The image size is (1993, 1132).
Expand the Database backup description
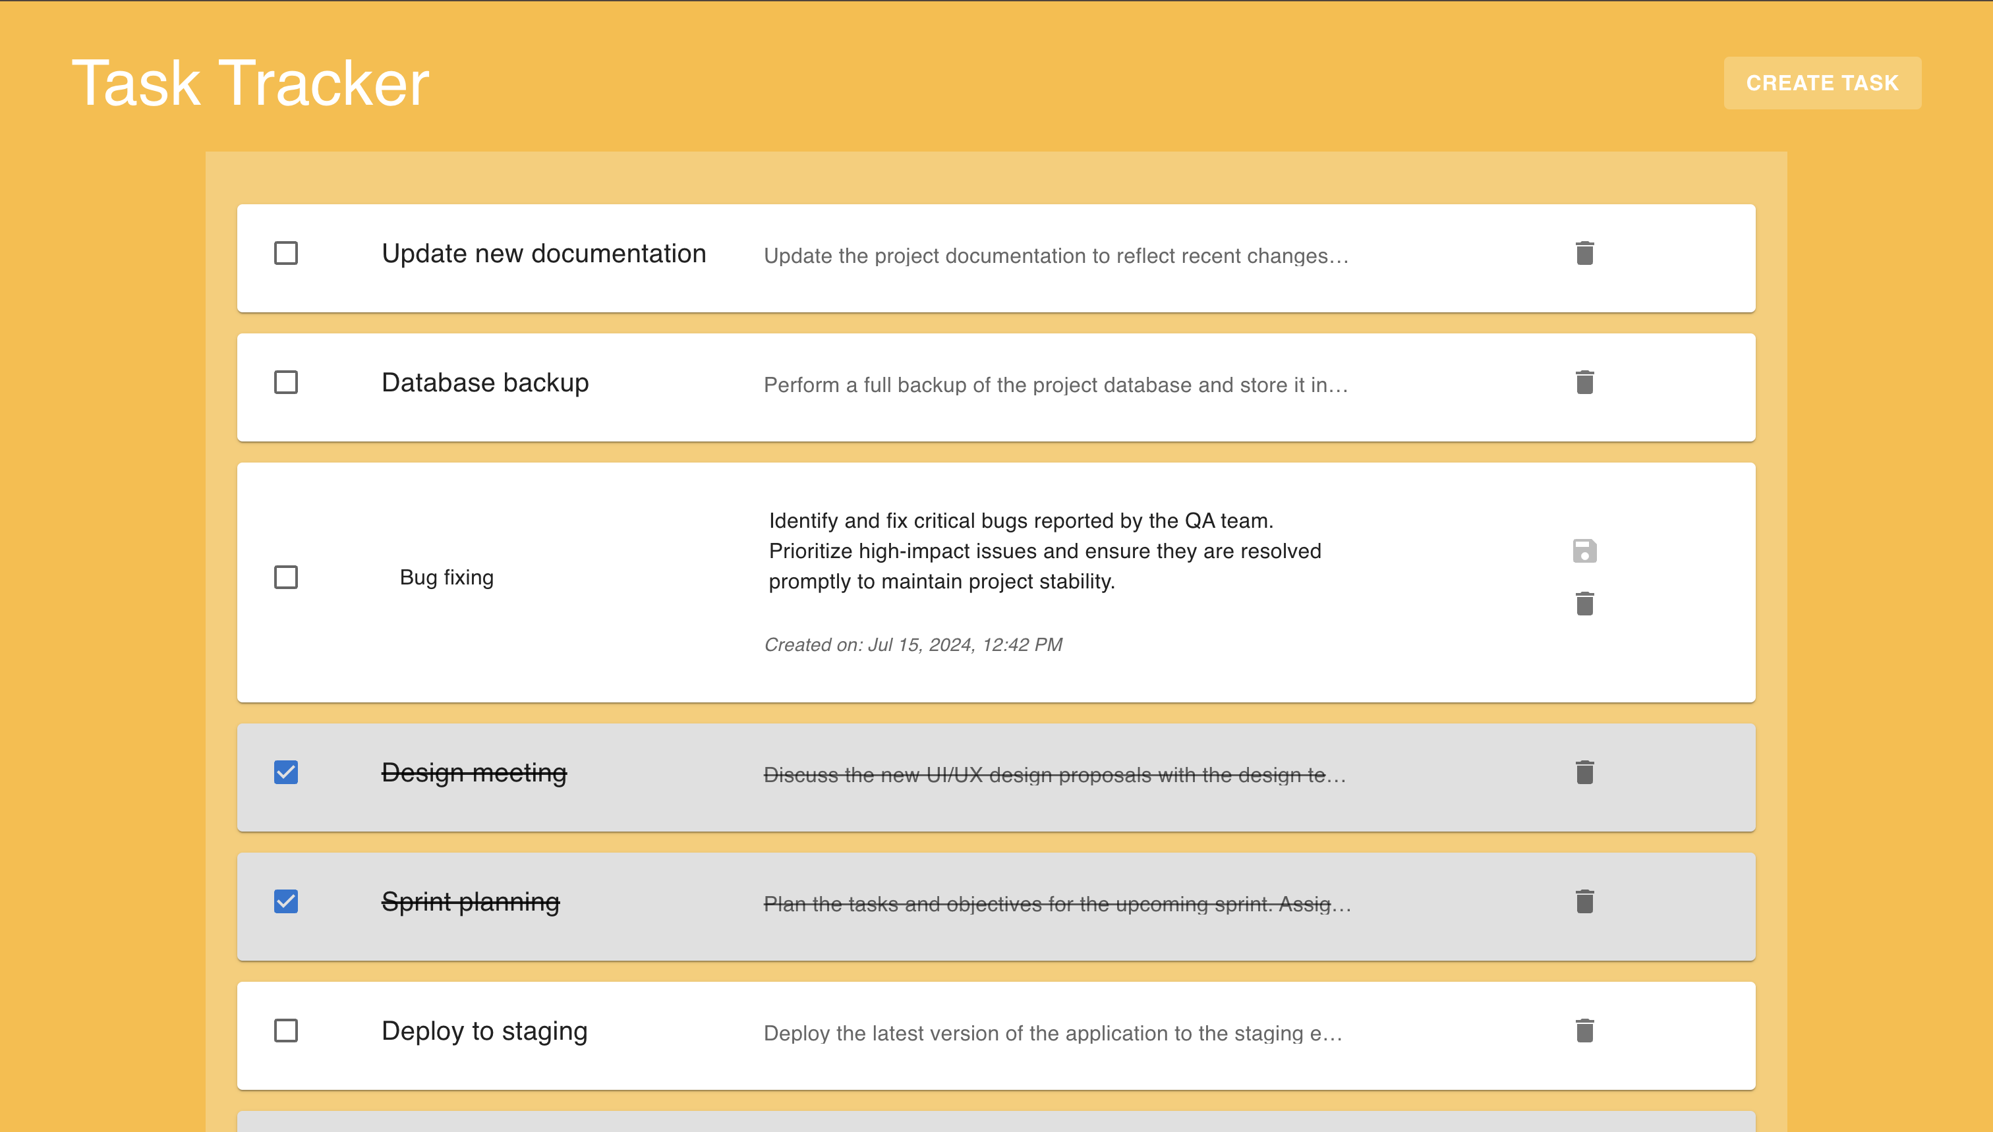tap(1055, 385)
